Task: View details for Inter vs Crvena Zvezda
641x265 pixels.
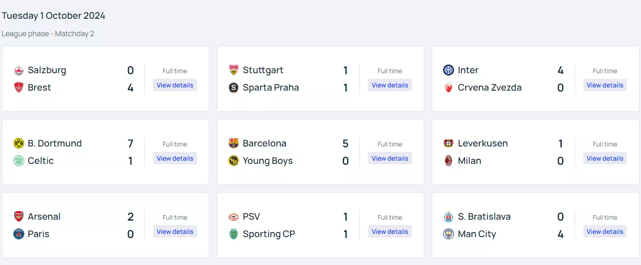Action: click(x=605, y=85)
